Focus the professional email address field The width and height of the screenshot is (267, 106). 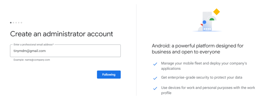point(65,51)
